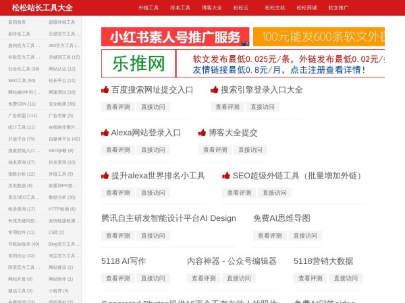This screenshot has width=405, height=303.
Task: Select 网站认证 (12) sidebar category
Action: pos(62,69)
